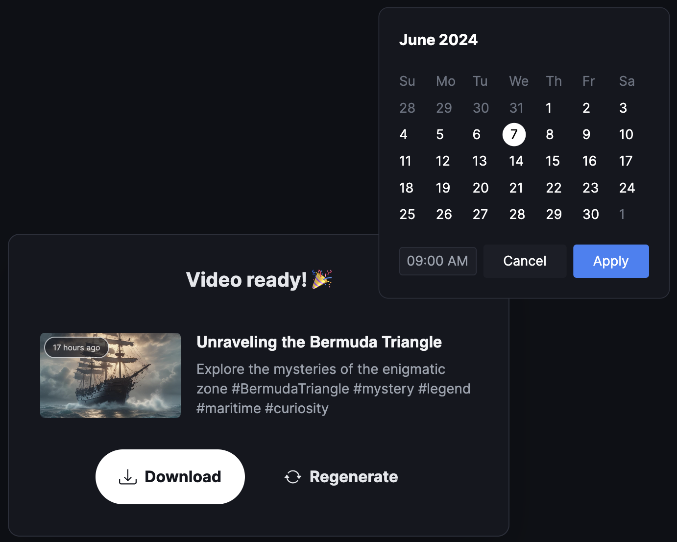This screenshot has height=542, width=677.
Task: Cancel the date selection
Action: (x=525, y=261)
